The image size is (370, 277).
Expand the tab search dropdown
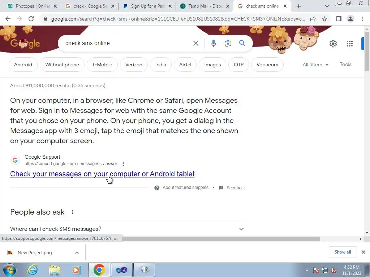pos(327,6)
